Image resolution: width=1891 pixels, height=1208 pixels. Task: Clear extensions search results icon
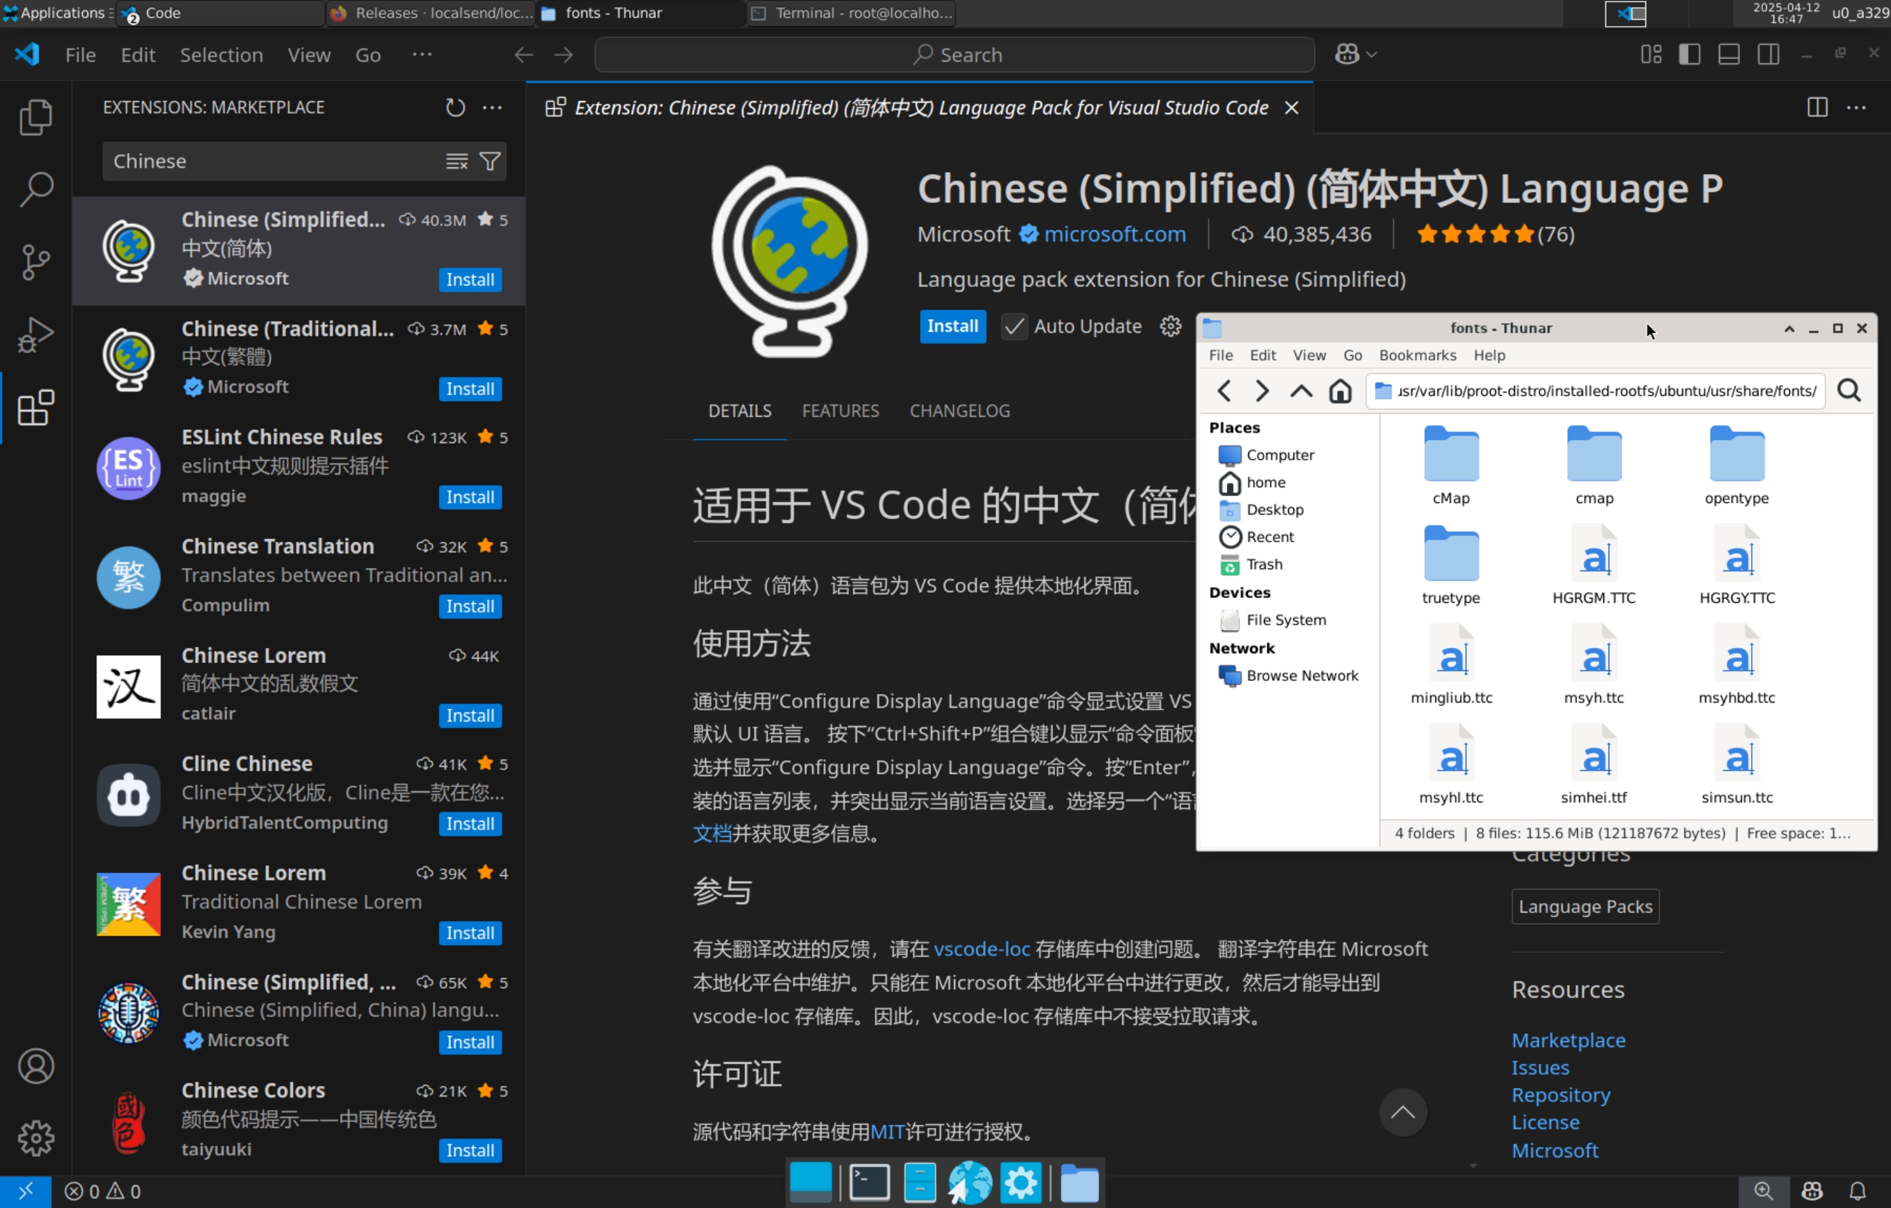tap(457, 161)
